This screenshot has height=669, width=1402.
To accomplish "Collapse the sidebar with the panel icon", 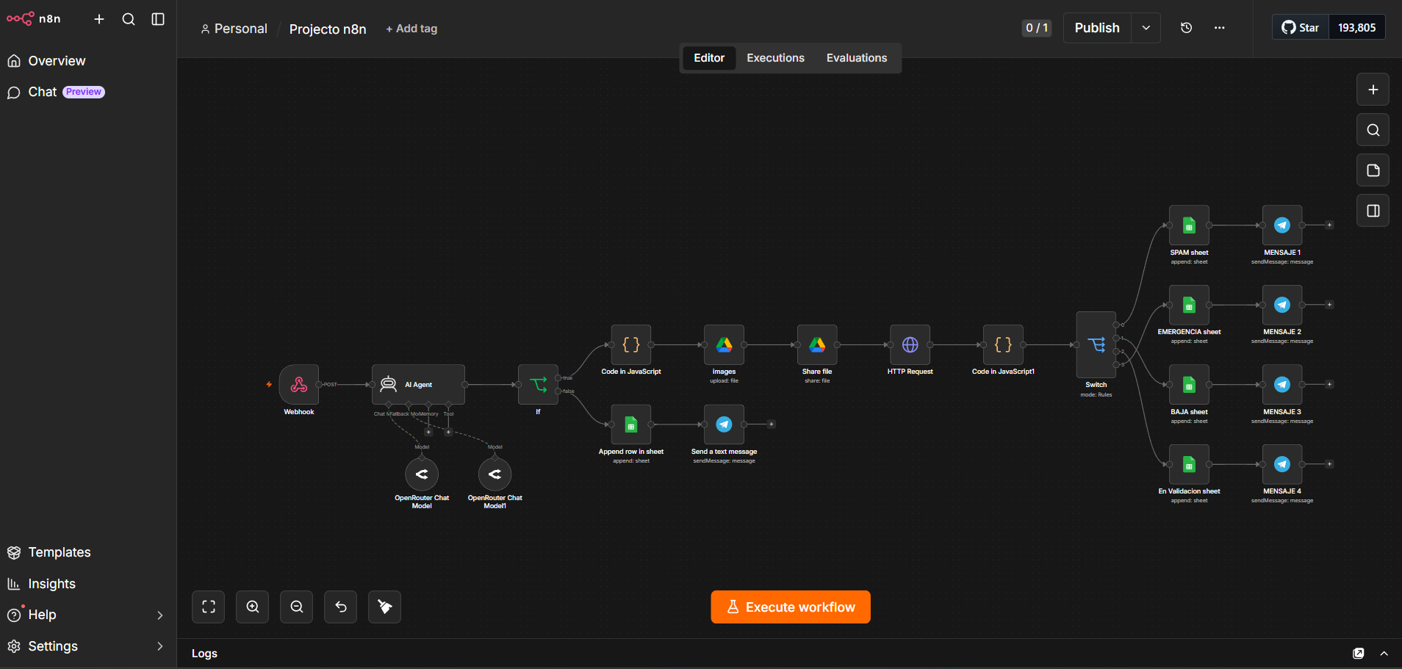I will point(158,19).
